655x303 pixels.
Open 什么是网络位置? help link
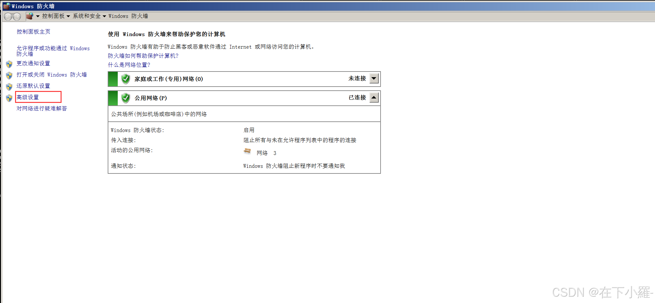point(129,65)
